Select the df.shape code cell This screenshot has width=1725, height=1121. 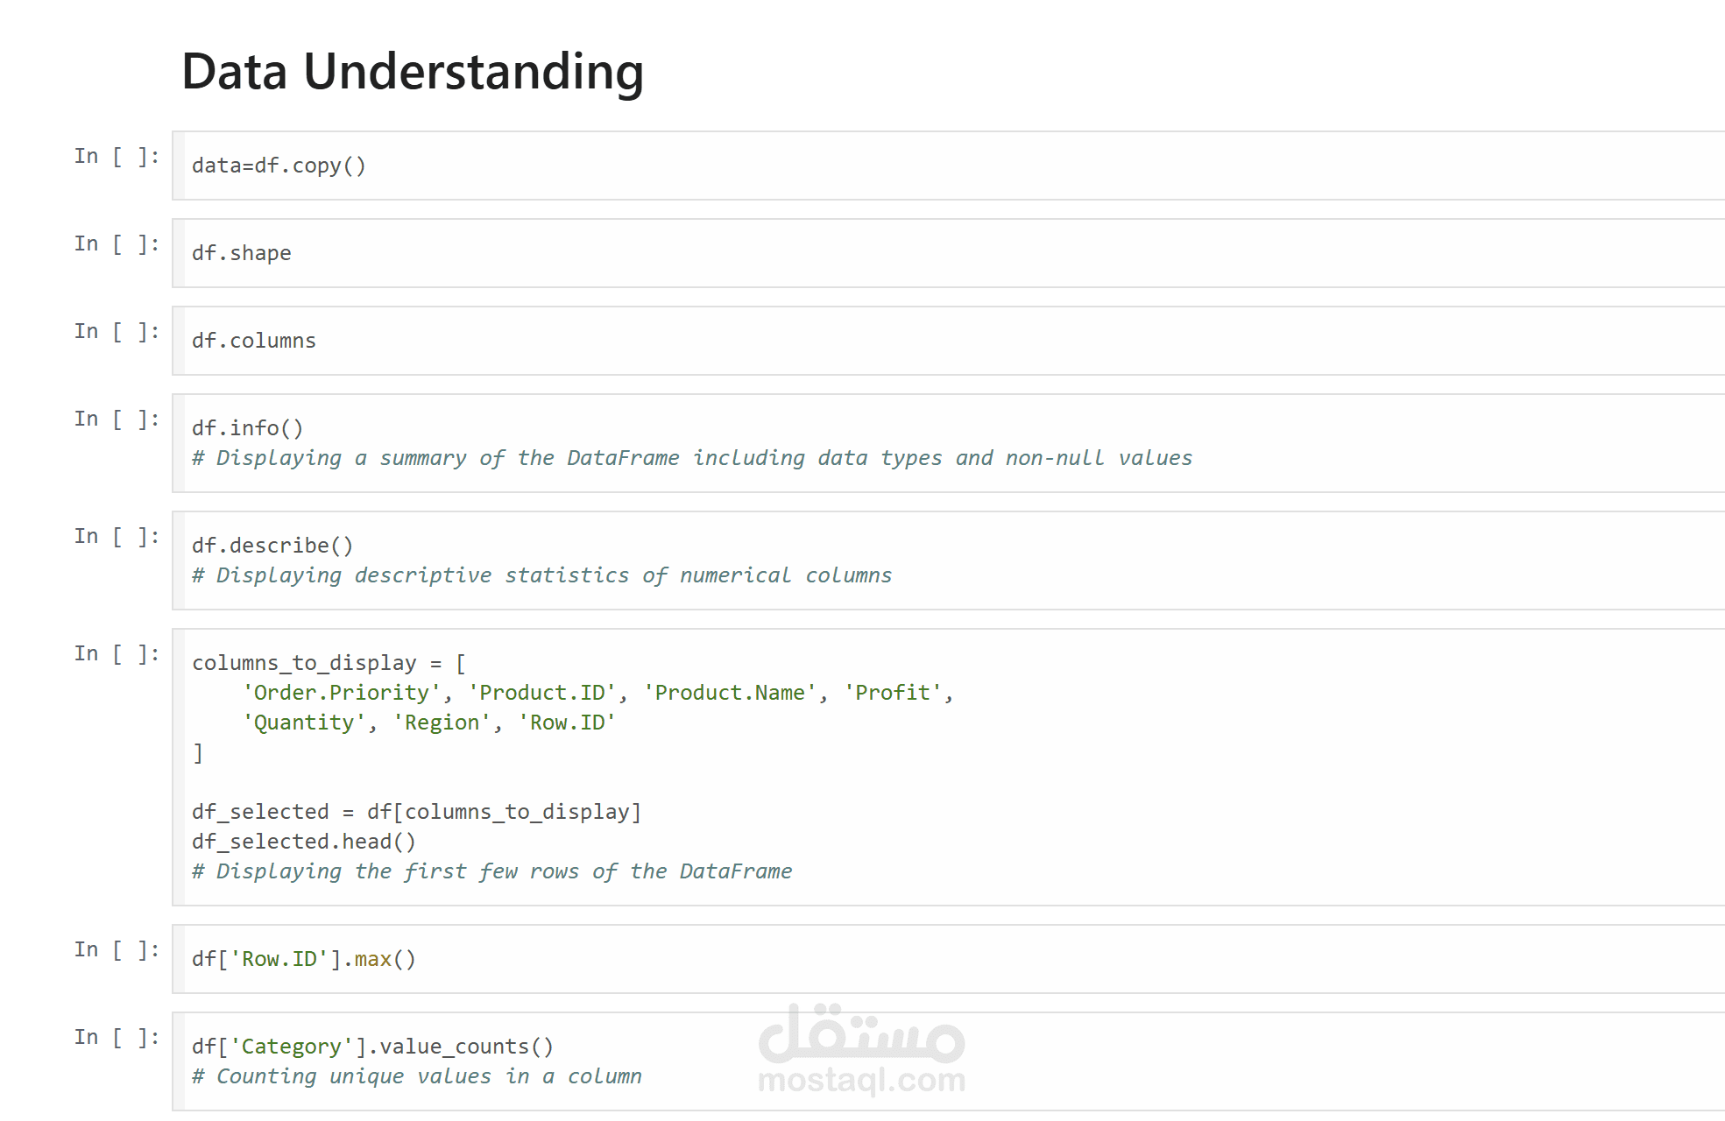point(949,253)
